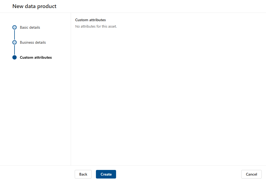266x182 pixels.
Task: Select the Basic details step circle
Action: click(x=14, y=27)
